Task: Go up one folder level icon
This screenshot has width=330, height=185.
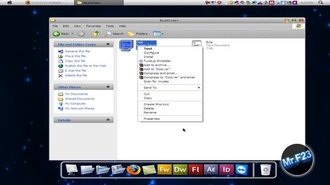Action: click(x=96, y=33)
